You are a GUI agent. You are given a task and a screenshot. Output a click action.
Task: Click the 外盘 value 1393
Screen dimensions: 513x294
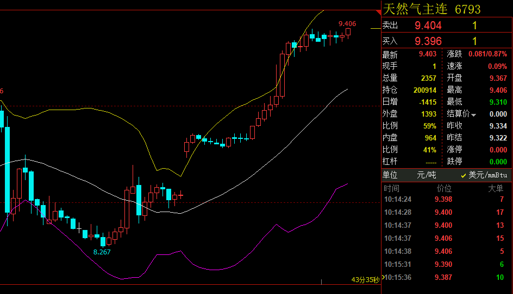(429, 114)
